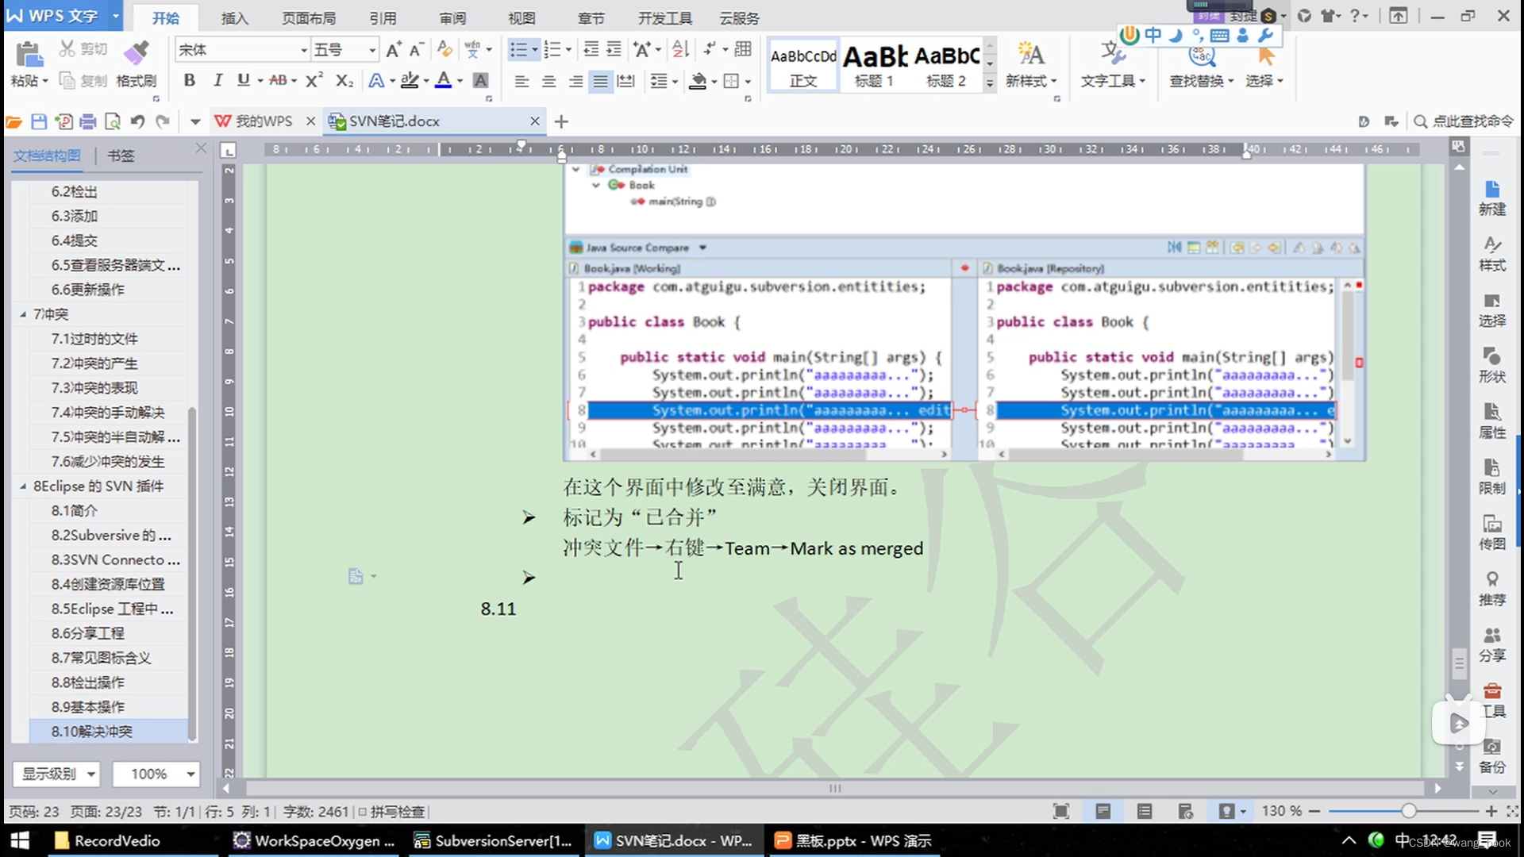1524x857 pixels.
Task: Switch to the 引用 ribbon tab
Action: coord(383,18)
